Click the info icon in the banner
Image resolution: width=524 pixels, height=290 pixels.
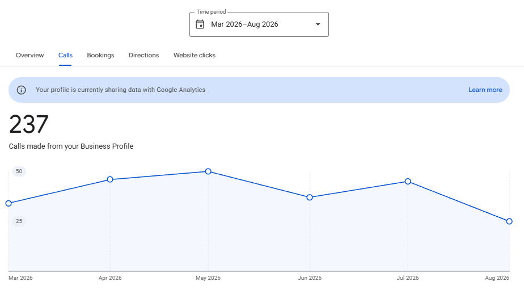pyautogui.click(x=22, y=90)
